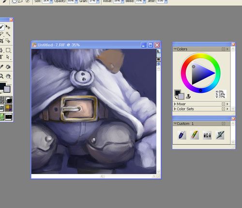Open the Nozzle selector in toolbox
Screen dimensions: 242x208
pos(9,117)
